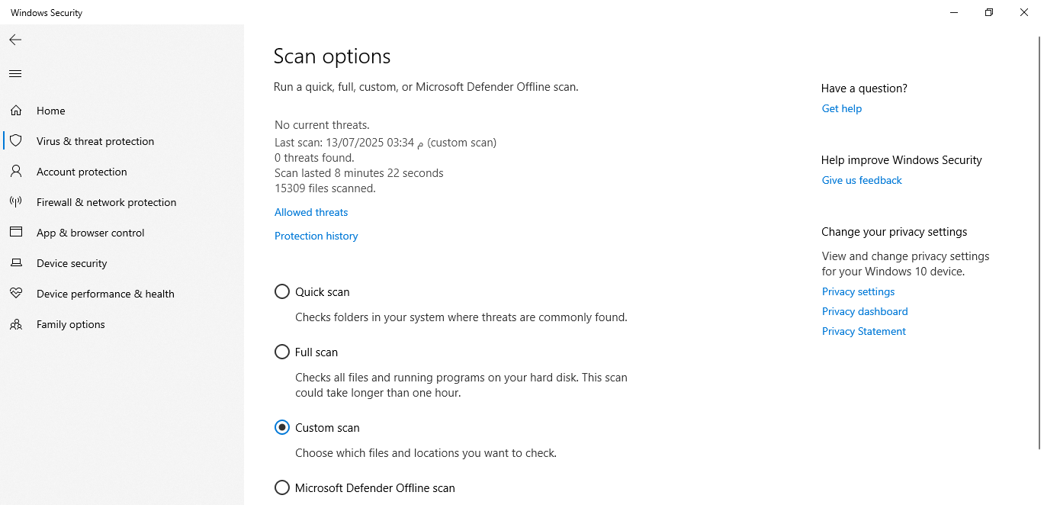
Task: Select the Full scan radio button
Action: tap(282, 352)
